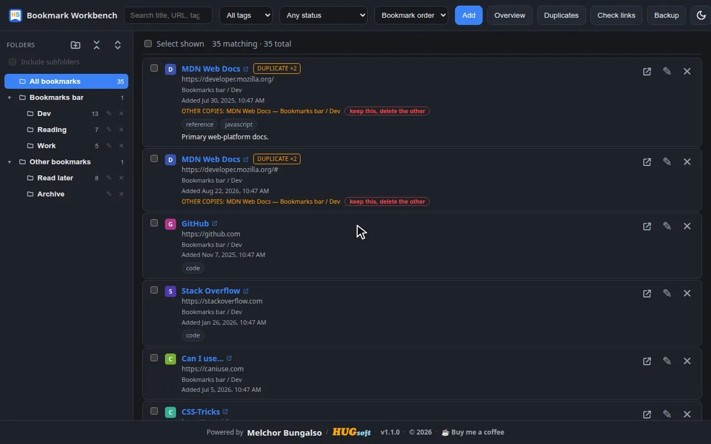Collapse the Bookmarks bar folder arrow
This screenshot has width=711, height=444.
pos(9,98)
